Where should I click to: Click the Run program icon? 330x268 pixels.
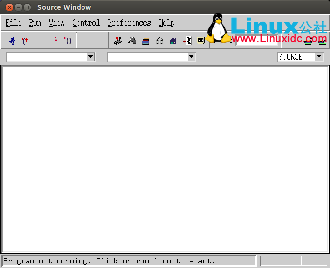[x=12, y=40]
